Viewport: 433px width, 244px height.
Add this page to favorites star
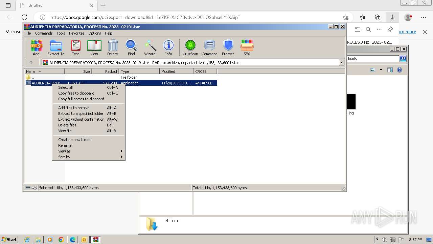click(x=345, y=17)
